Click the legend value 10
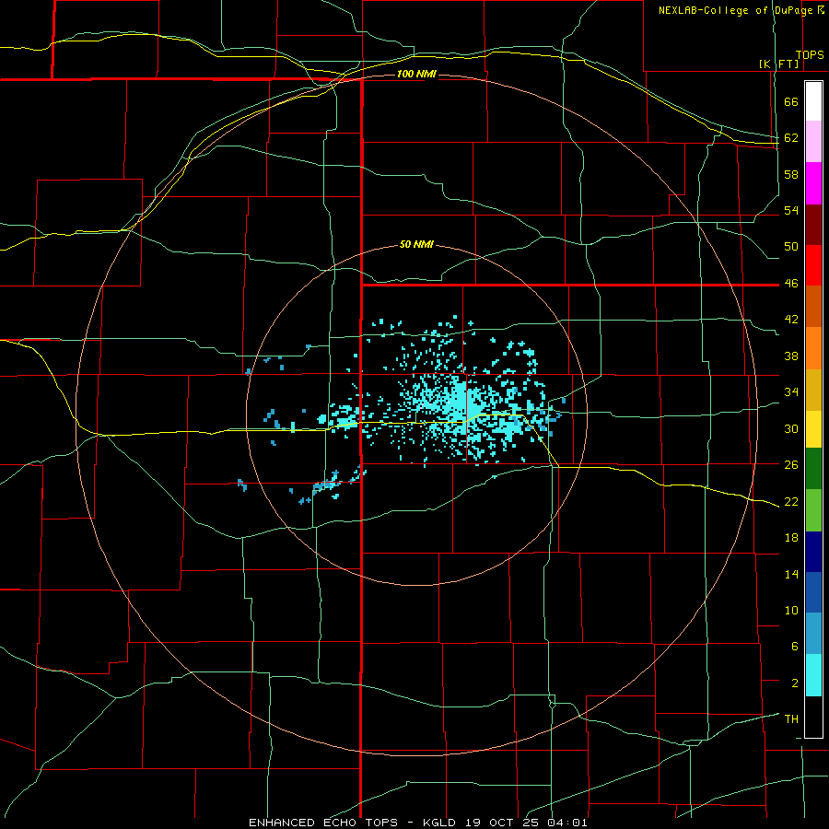This screenshot has height=829, width=829. pyautogui.click(x=791, y=610)
